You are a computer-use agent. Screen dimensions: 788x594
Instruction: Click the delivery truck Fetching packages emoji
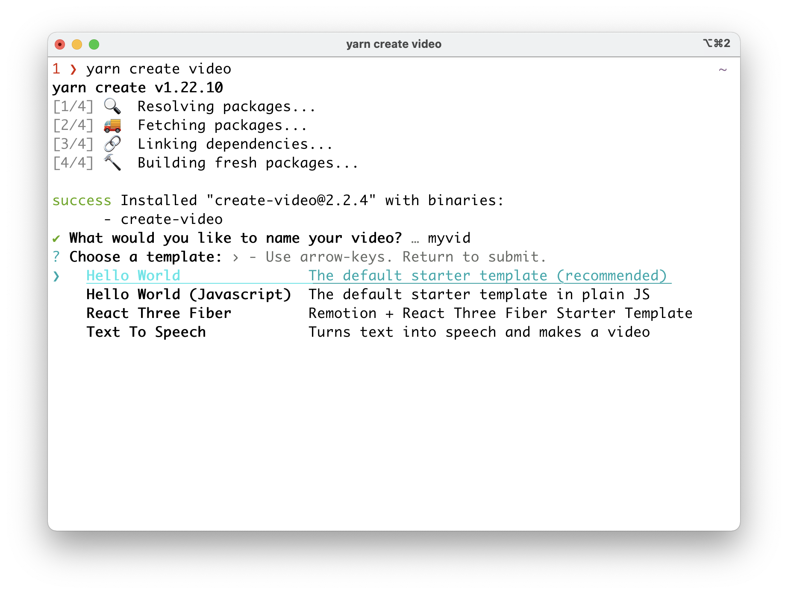112,125
